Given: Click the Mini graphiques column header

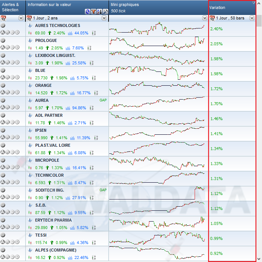Looking at the screenshot, I should (x=158, y=7).
